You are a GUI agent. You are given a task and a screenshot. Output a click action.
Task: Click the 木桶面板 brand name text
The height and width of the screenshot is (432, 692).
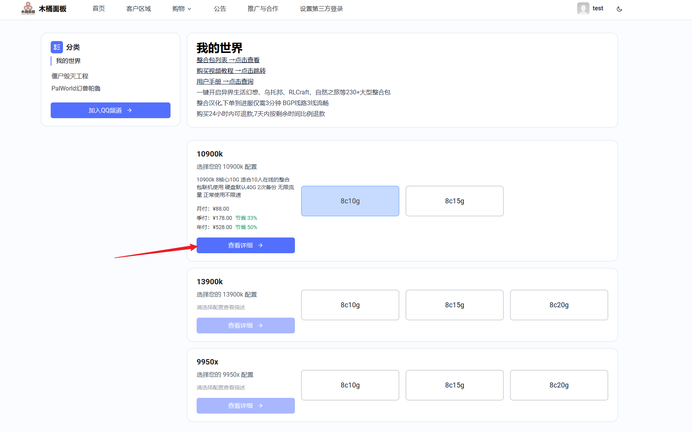pos(53,9)
